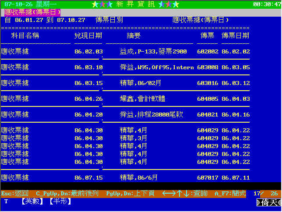The width and height of the screenshot is (282, 212).
Task: Select the magenta 應收票據(傳票日) tab title
Action: 32,12
